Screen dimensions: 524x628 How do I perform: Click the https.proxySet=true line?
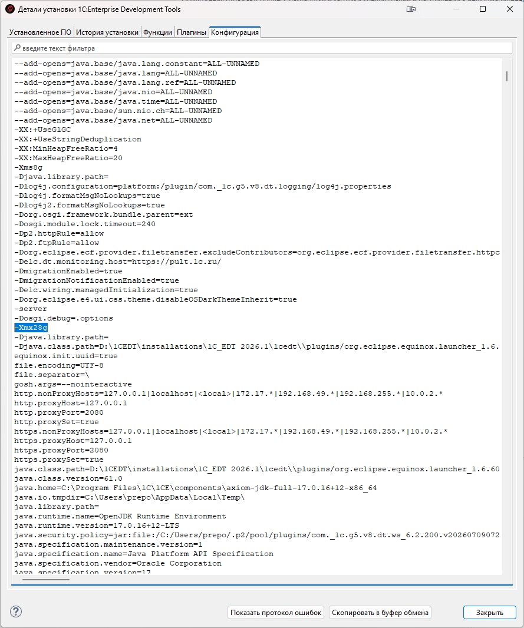(x=59, y=460)
